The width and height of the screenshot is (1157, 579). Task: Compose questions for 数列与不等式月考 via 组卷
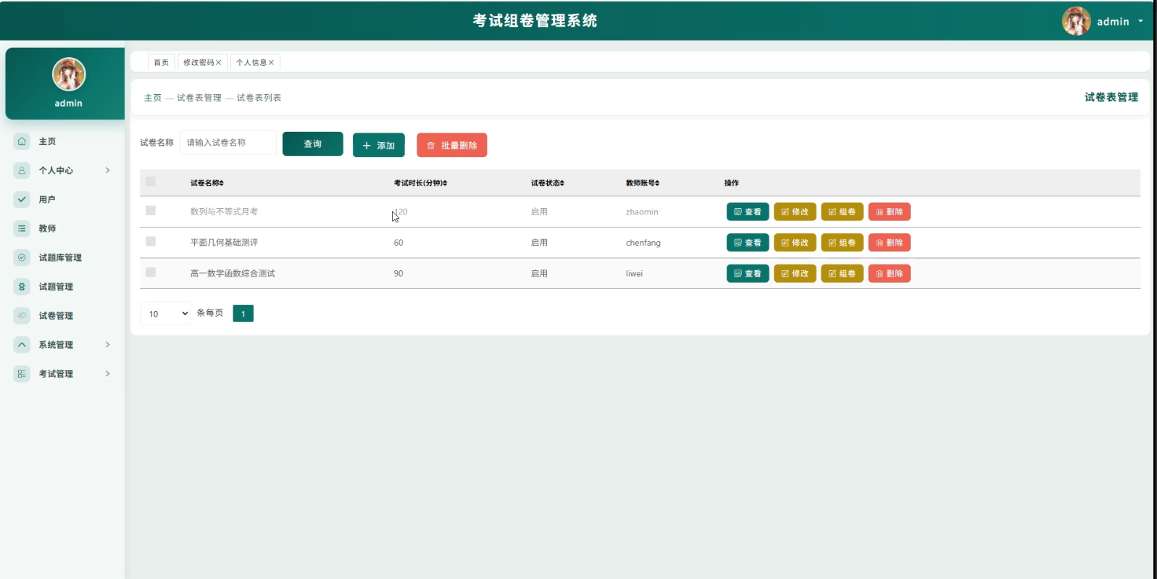[842, 212]
